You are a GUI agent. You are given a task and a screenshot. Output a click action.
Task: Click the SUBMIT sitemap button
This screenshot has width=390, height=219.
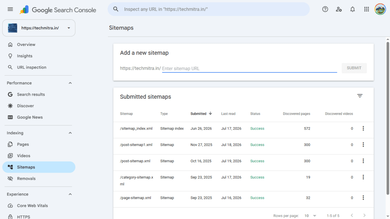(354, 68)
